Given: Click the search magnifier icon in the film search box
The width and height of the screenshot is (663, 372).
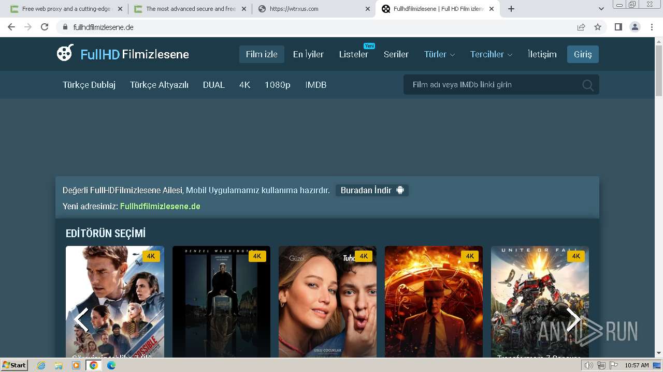Looking at the screenshot, I should coord(587,85).
